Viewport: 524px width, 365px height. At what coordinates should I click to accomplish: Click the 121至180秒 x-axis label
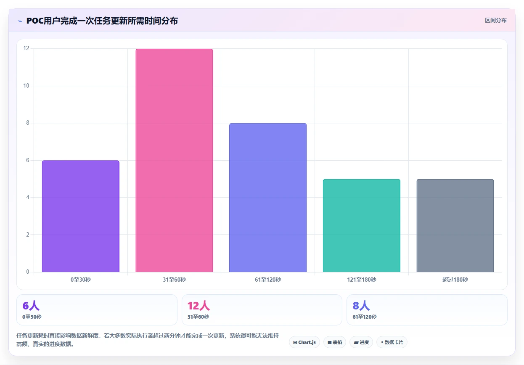(x=362, y=280)
